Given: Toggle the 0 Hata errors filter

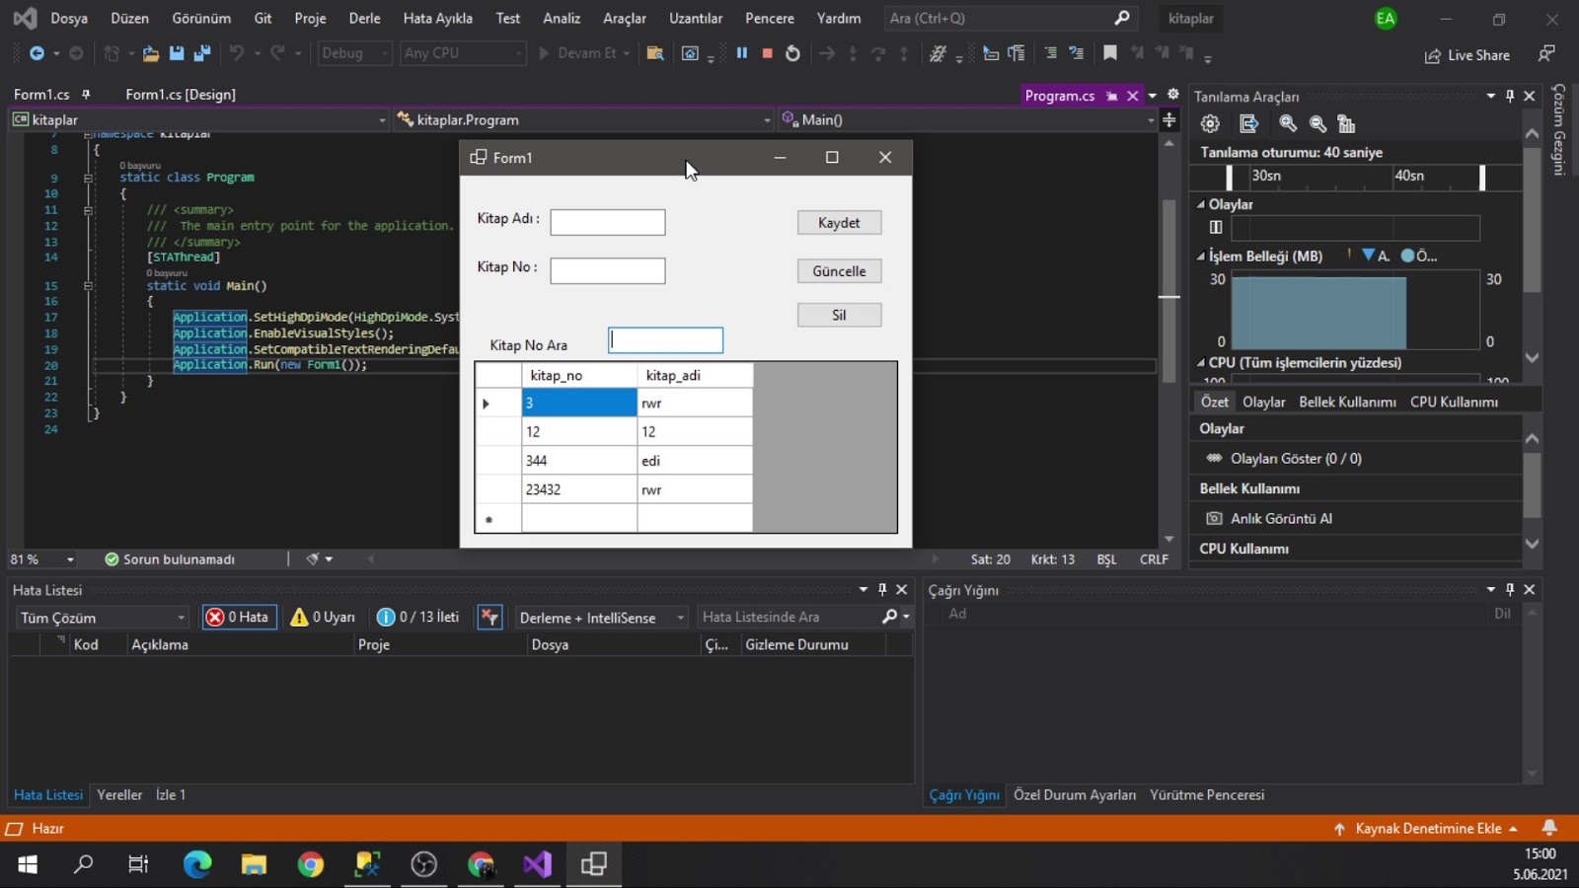Looking at the screenshot, I should [x=239, y=616].
